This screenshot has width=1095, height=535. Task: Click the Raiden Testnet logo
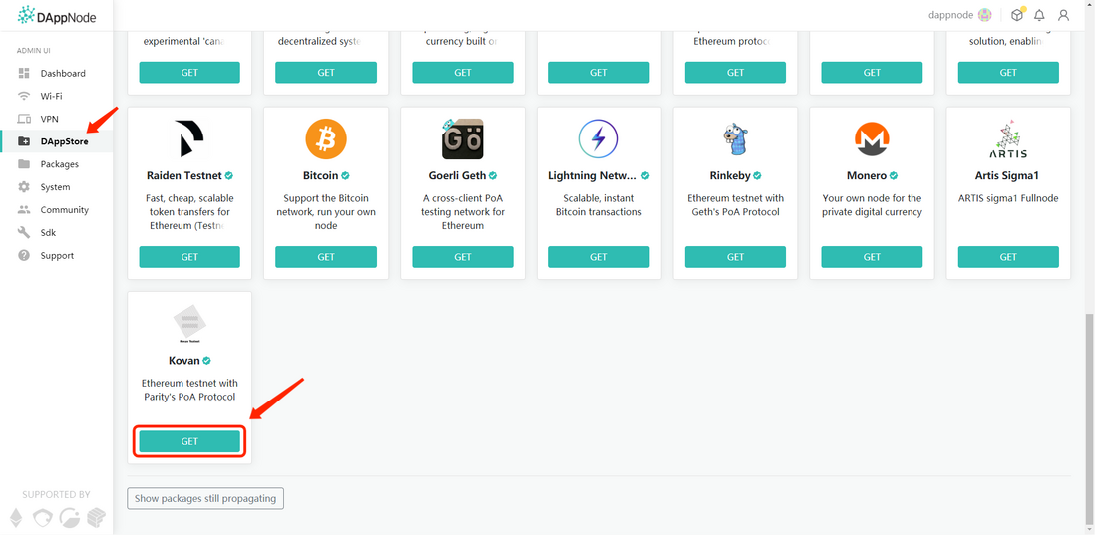[x=189, y=138]
